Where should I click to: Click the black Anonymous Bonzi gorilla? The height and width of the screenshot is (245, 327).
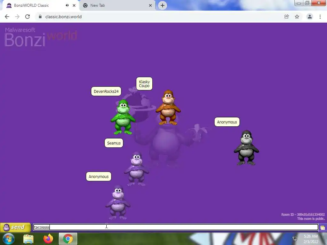pyautogui.click(x=246, y=148)
